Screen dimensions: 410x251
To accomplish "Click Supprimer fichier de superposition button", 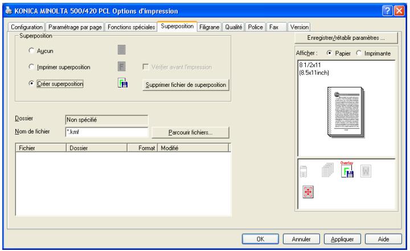I will tap(186, 85).
